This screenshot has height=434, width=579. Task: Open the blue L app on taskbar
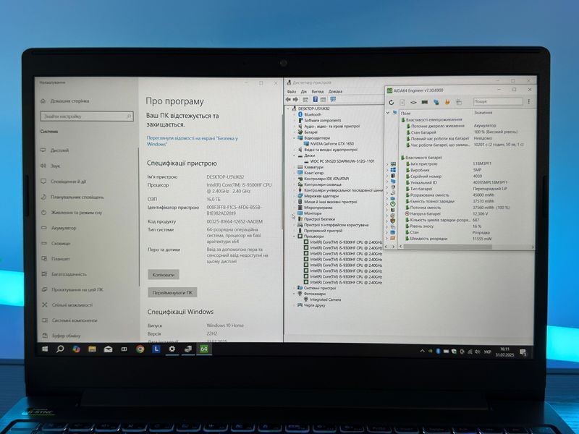coord(156,349)
